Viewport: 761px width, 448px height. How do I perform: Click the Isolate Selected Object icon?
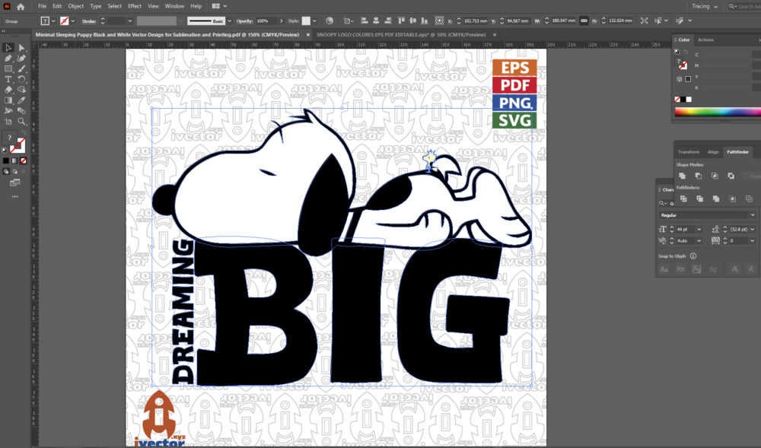click(644, 21)
